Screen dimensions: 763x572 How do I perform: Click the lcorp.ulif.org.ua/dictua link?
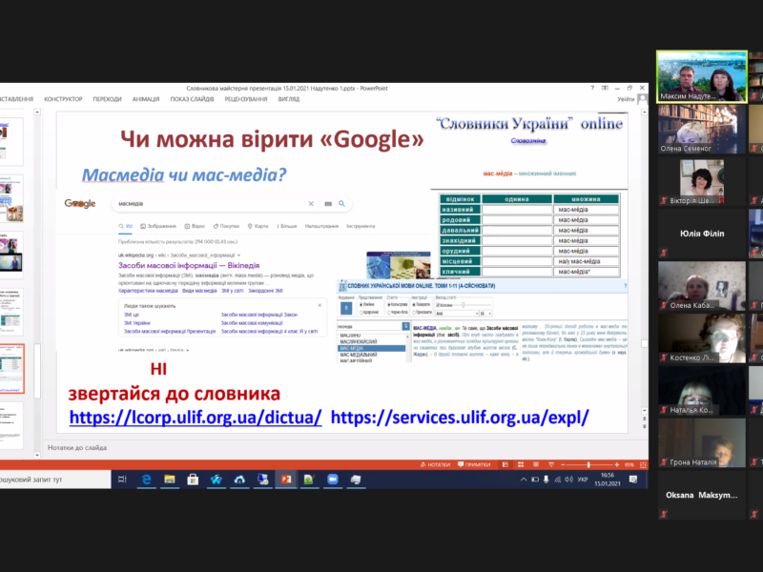(195, 417)
